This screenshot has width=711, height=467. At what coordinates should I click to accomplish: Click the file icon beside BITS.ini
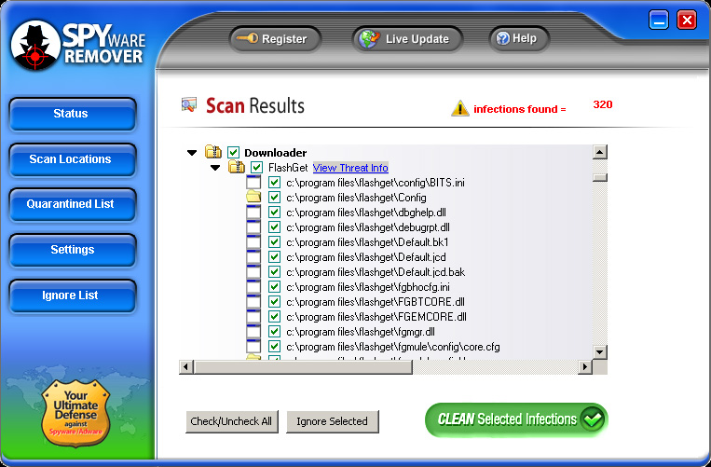coord(253,183)
